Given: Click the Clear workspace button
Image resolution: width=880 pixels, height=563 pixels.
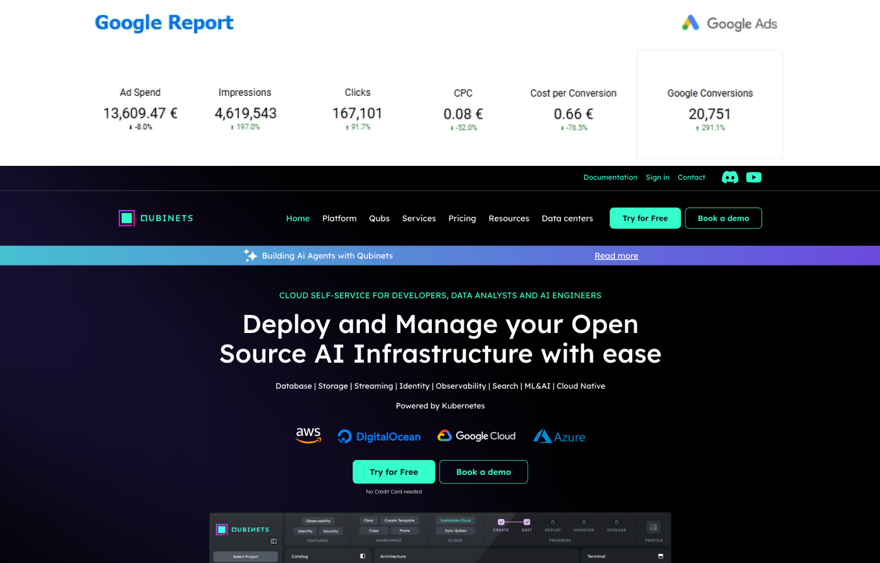Looking at the screenshot, I should 369,520.
